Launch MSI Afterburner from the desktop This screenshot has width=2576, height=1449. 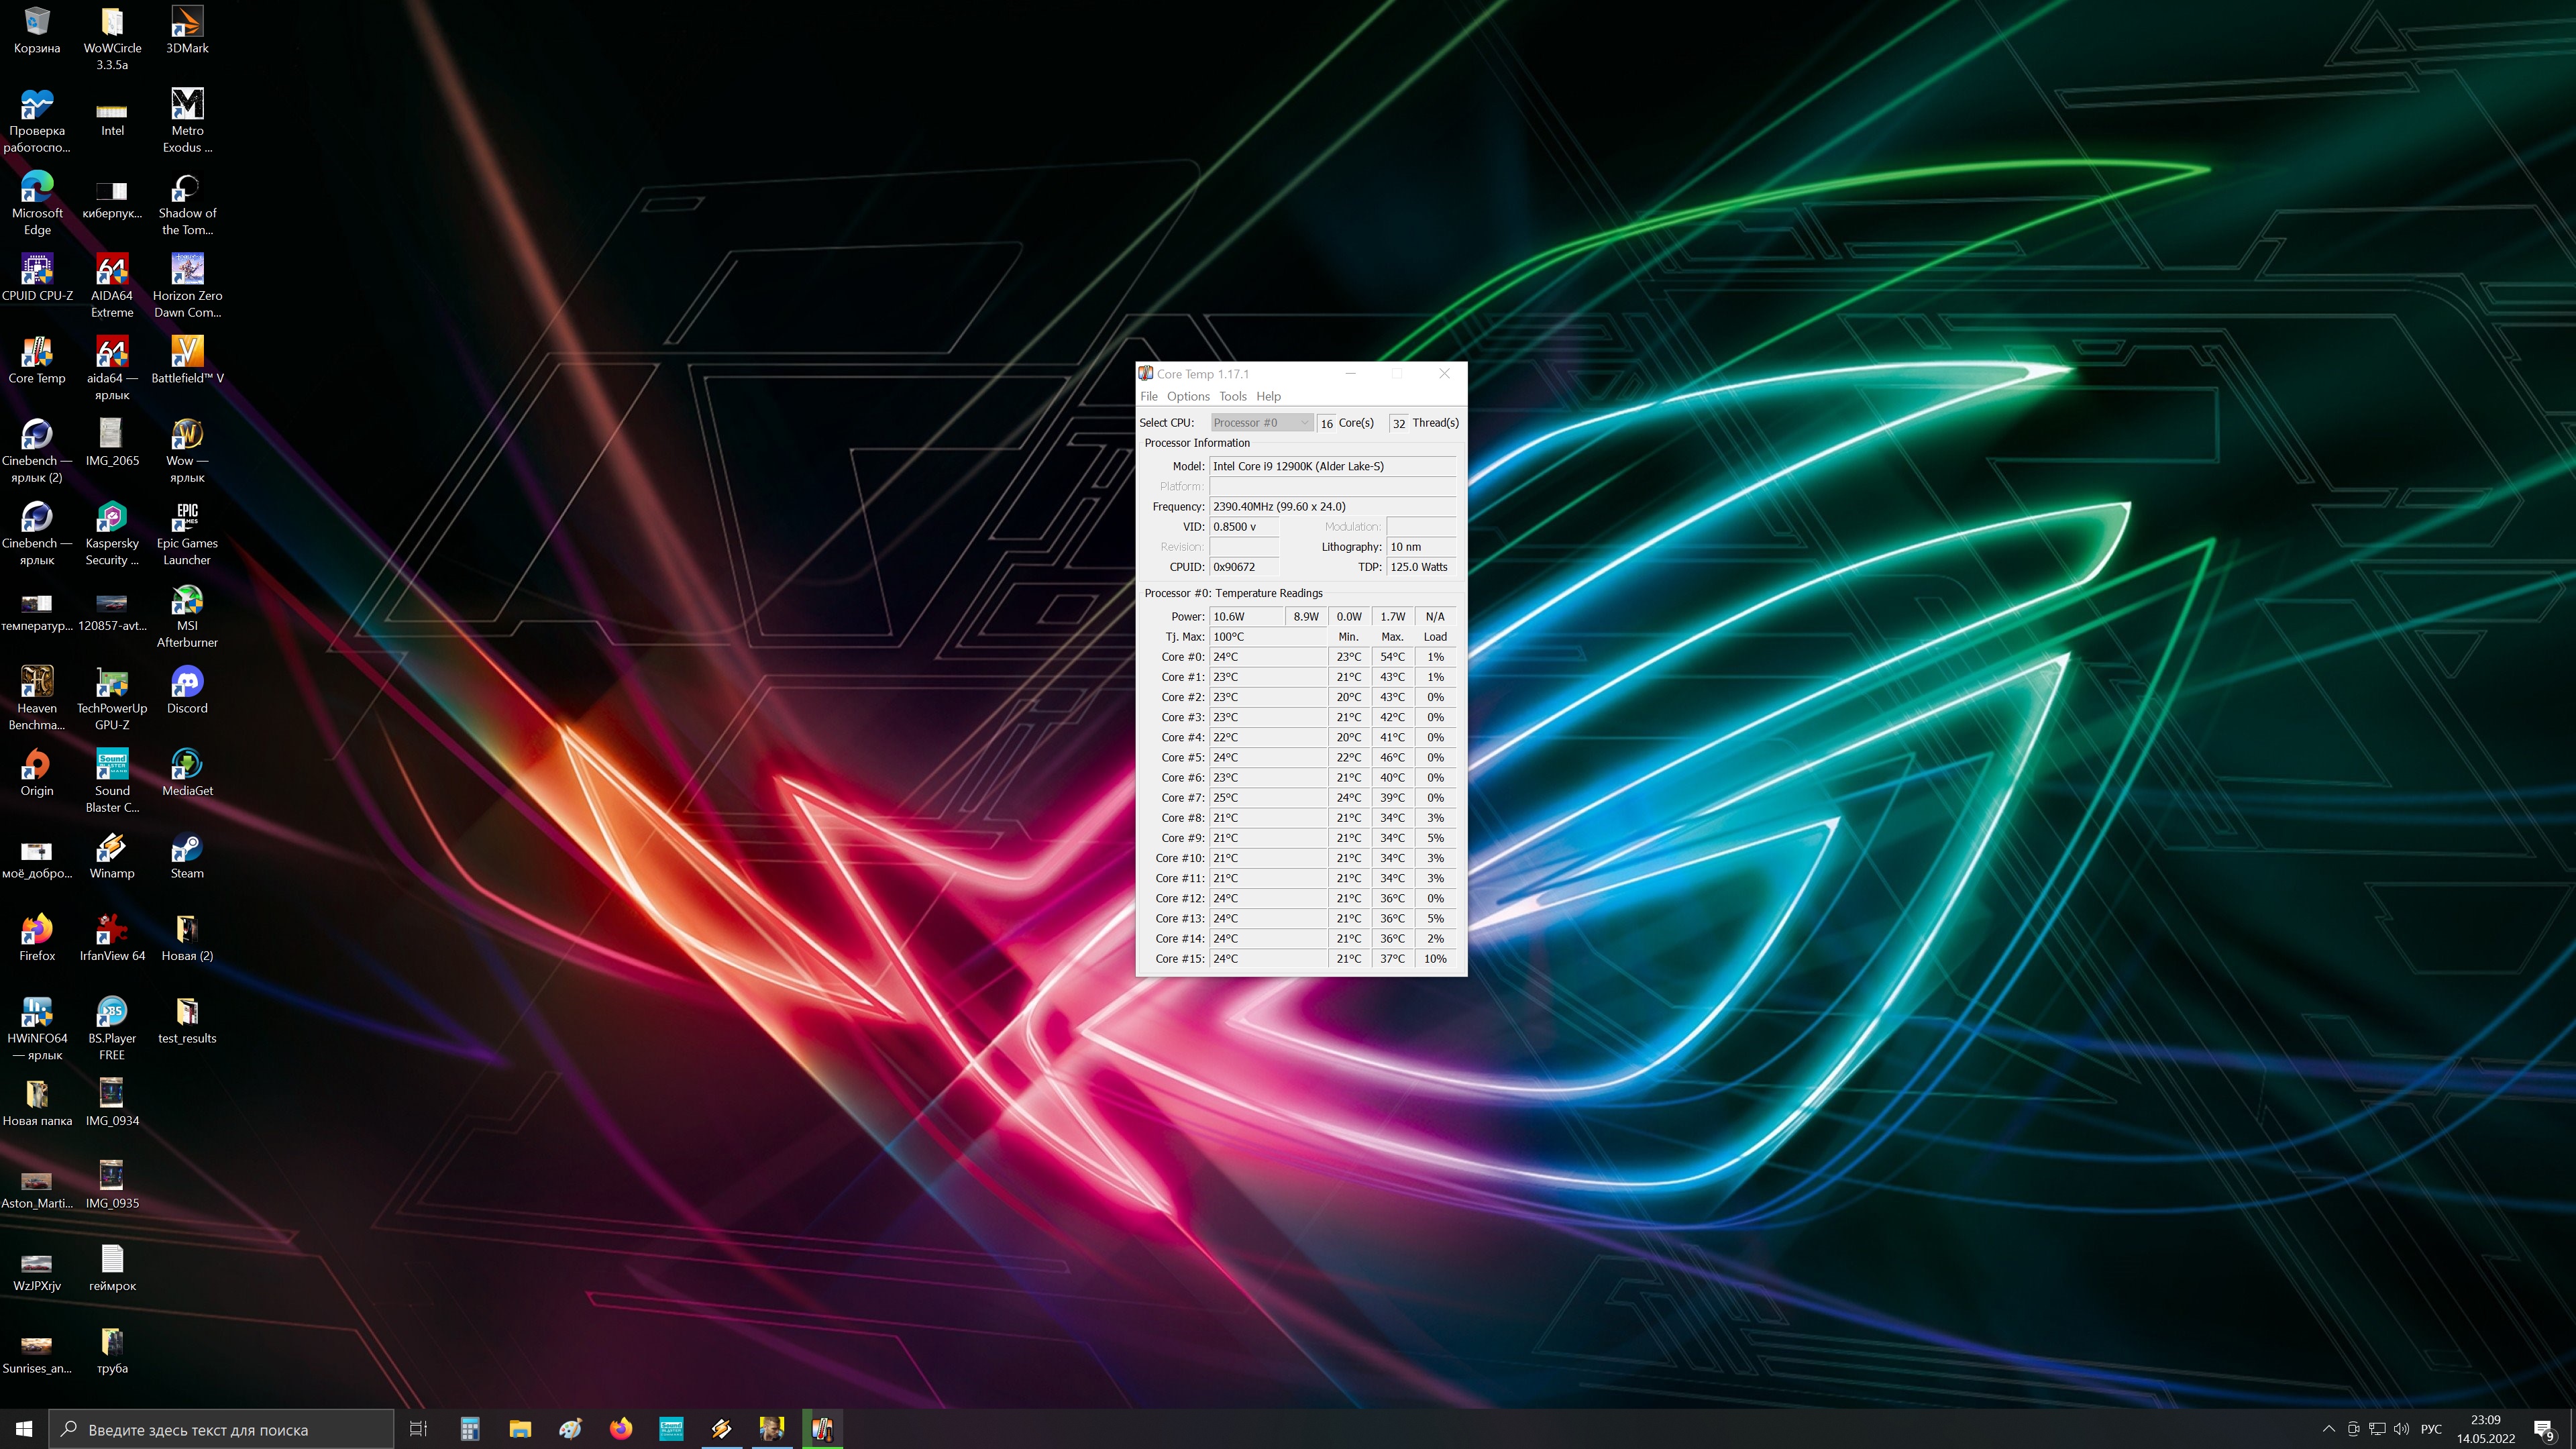click(187, 601)
